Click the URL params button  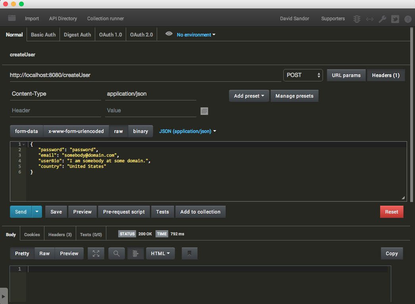coord(346,75)
